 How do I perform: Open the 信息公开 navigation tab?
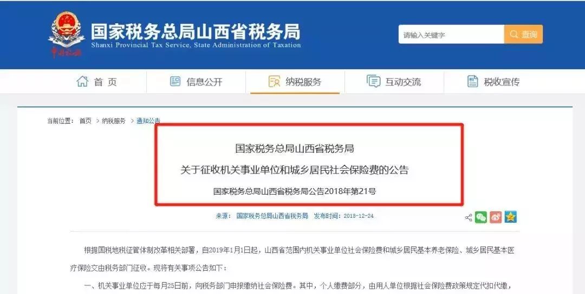click(196, 82)
